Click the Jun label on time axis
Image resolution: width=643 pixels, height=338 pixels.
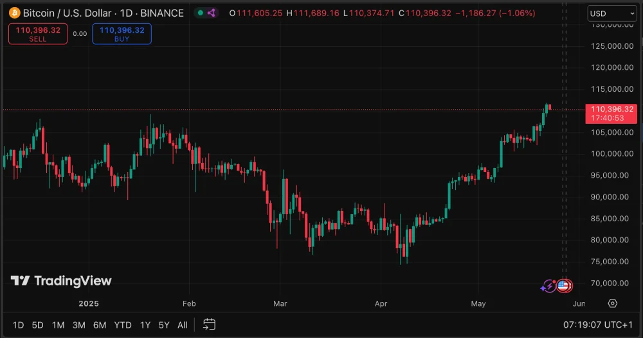tap(579, 303)
